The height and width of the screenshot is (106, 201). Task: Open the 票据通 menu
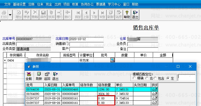pyautogui.click(x=101, y=4)
